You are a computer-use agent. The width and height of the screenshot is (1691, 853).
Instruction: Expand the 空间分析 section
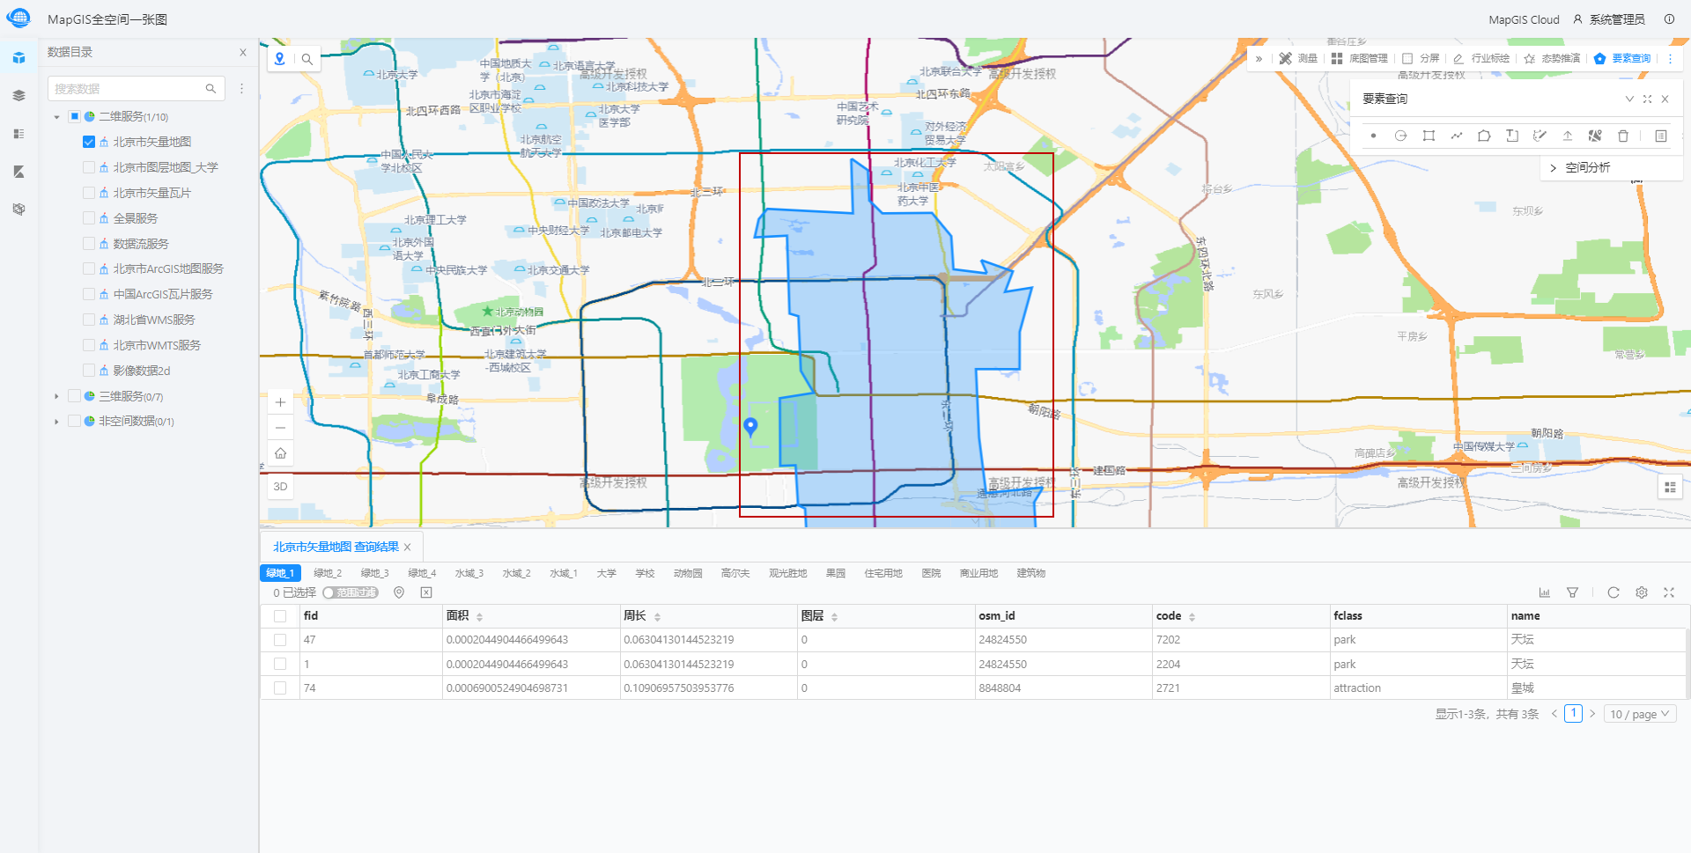click(1553, 167)
